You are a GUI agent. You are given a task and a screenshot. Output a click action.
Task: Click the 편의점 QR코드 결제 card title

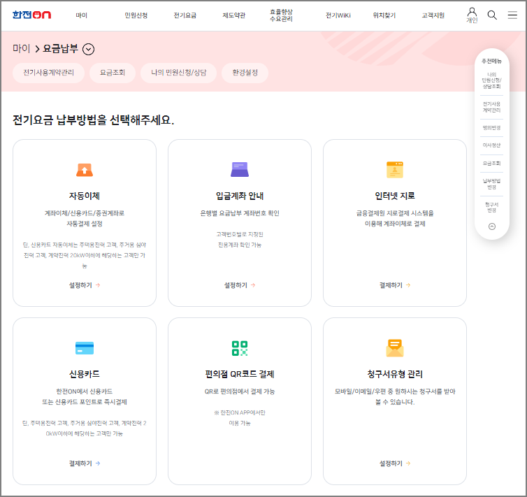pyautogui.click(x=240, y=374)
